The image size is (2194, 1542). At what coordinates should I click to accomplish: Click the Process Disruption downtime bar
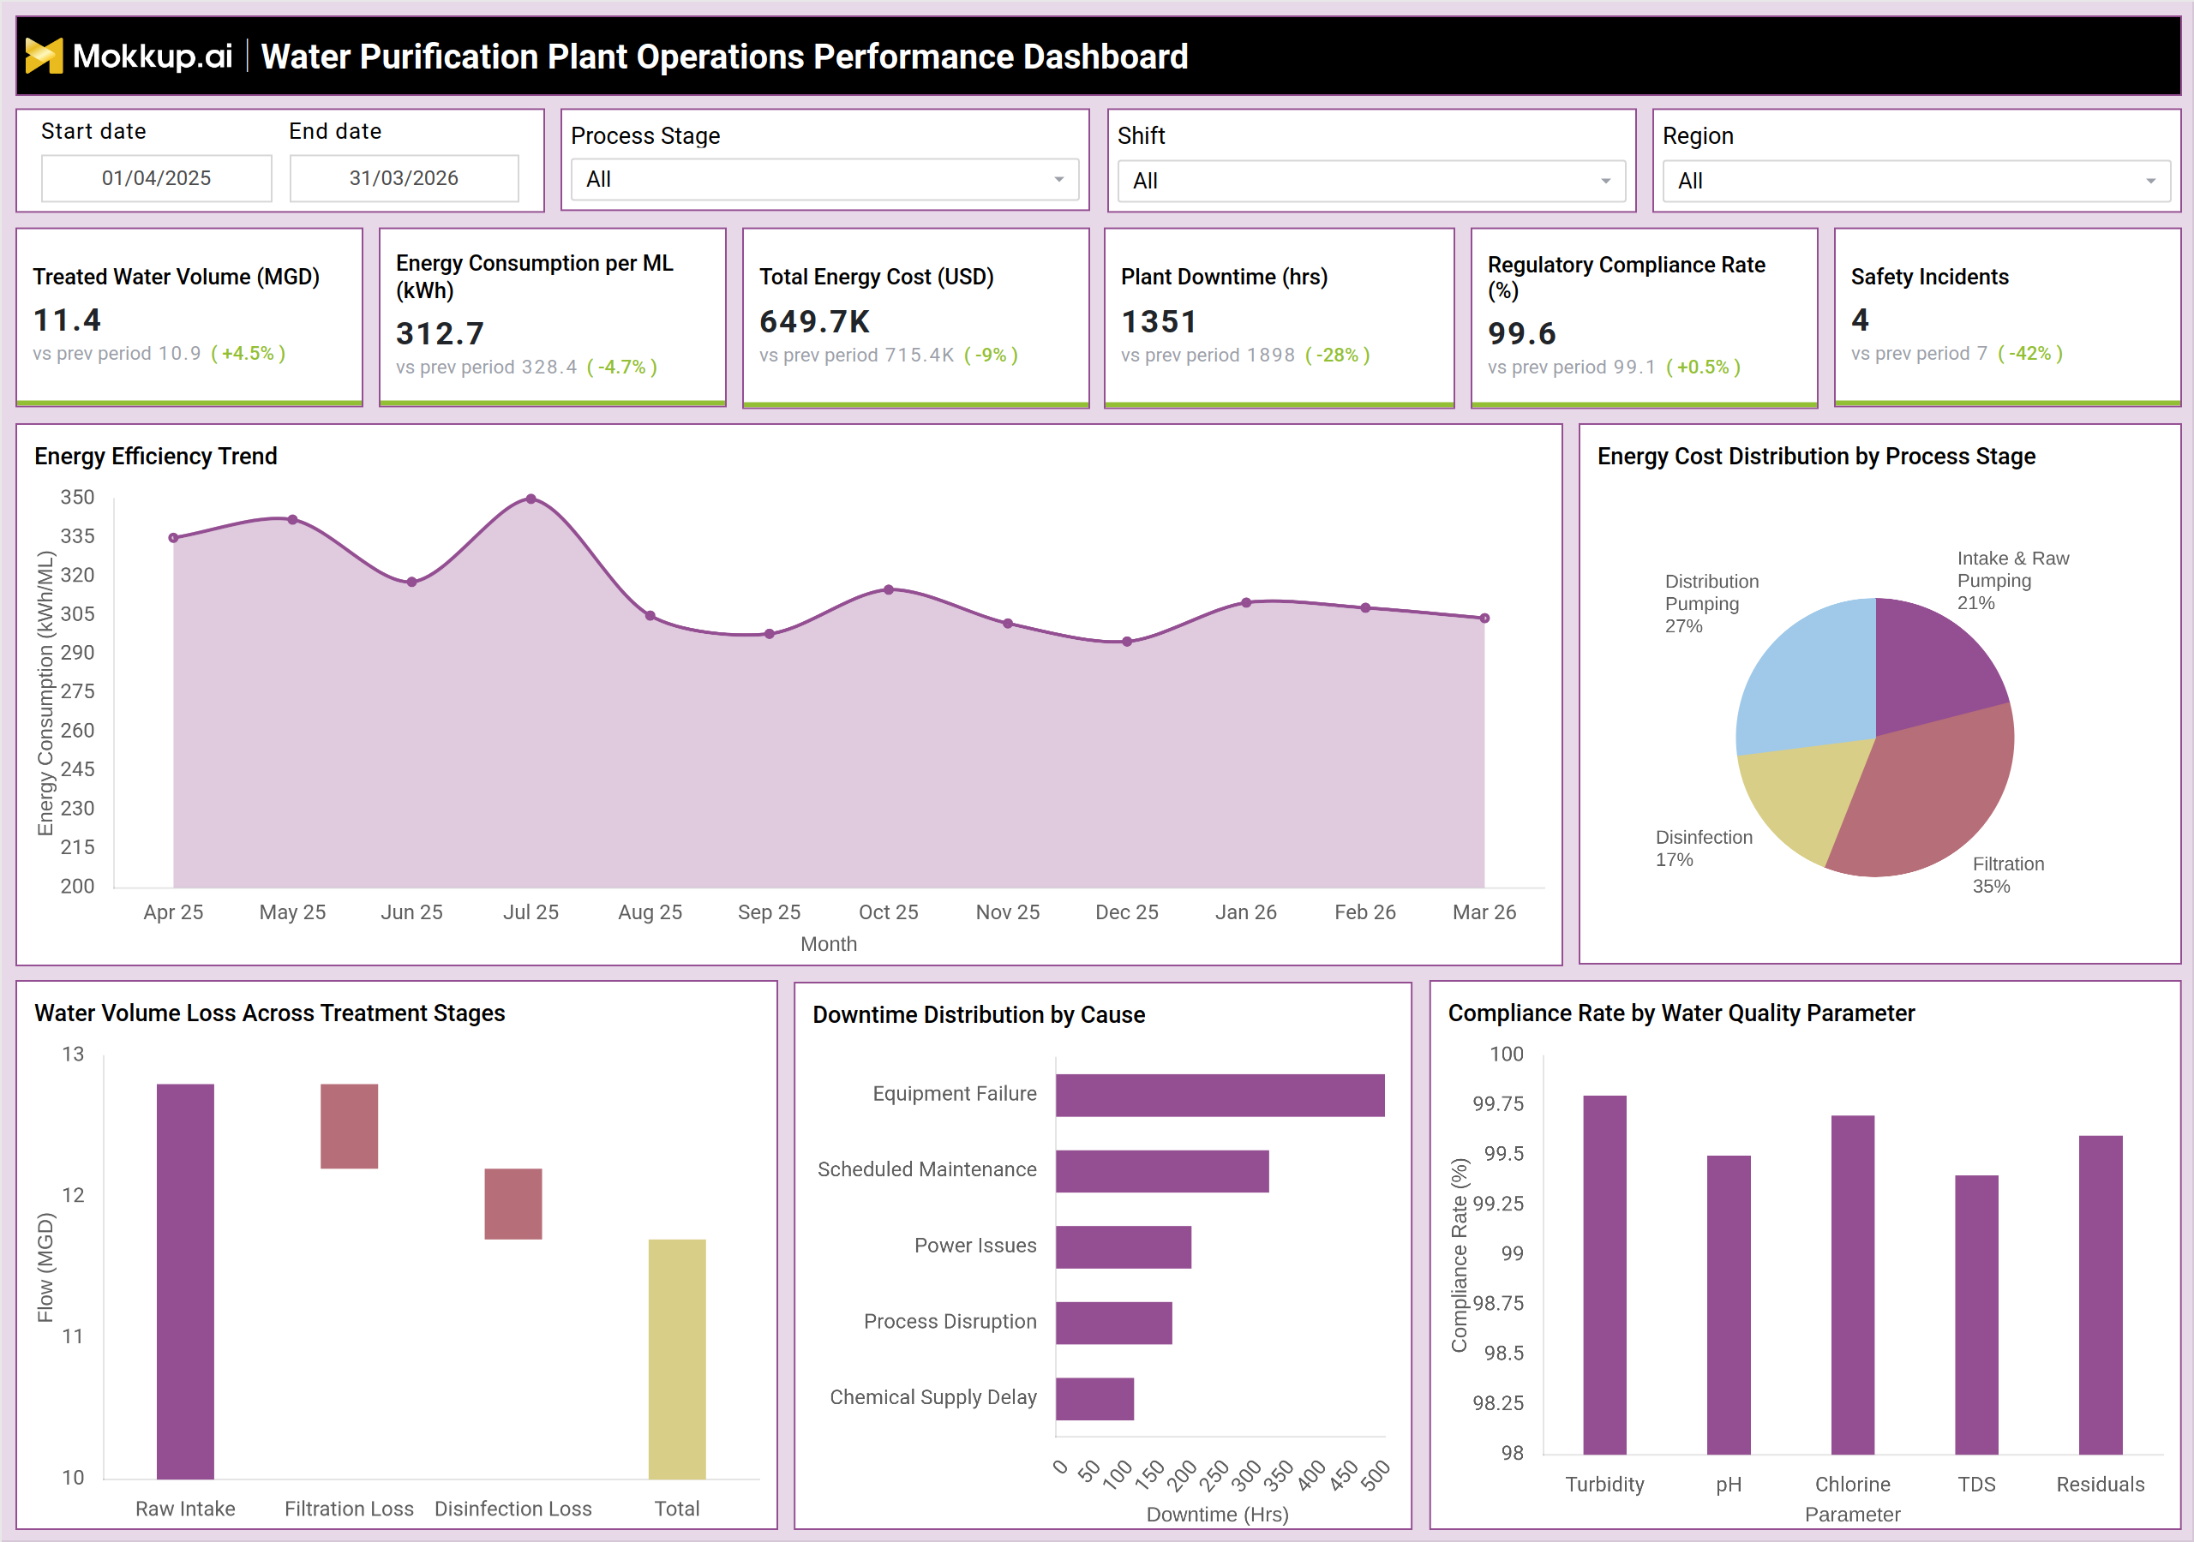click(x=1114, y=1324)
